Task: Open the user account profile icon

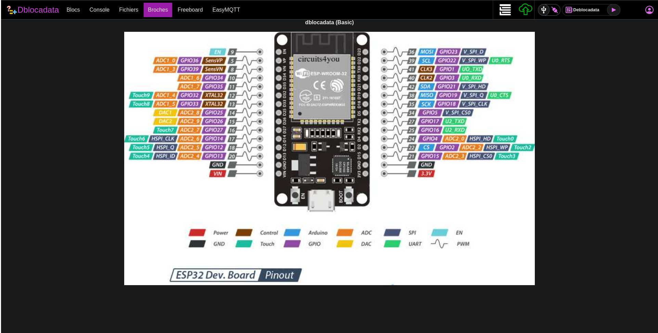Action: coord(649,10)
